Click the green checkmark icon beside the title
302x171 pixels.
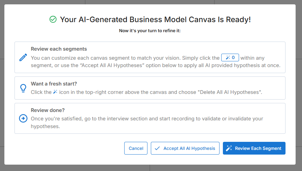pyautogui.click(x=53, y=20)
